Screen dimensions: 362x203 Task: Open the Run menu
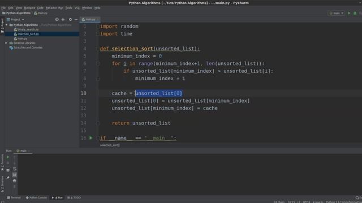point(61,8)
